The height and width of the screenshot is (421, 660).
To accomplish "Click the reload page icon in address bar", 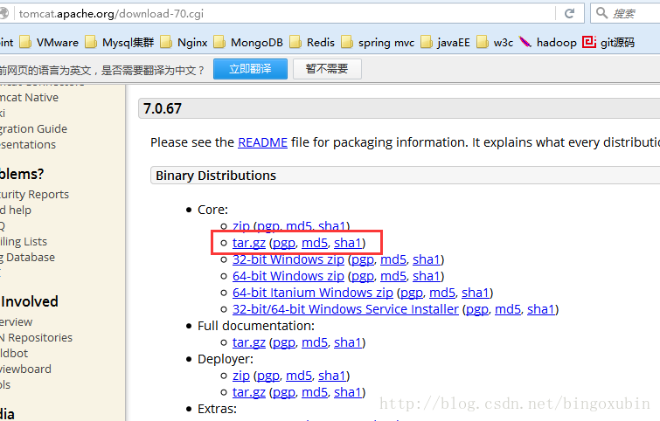I will [x=569, y=13].
